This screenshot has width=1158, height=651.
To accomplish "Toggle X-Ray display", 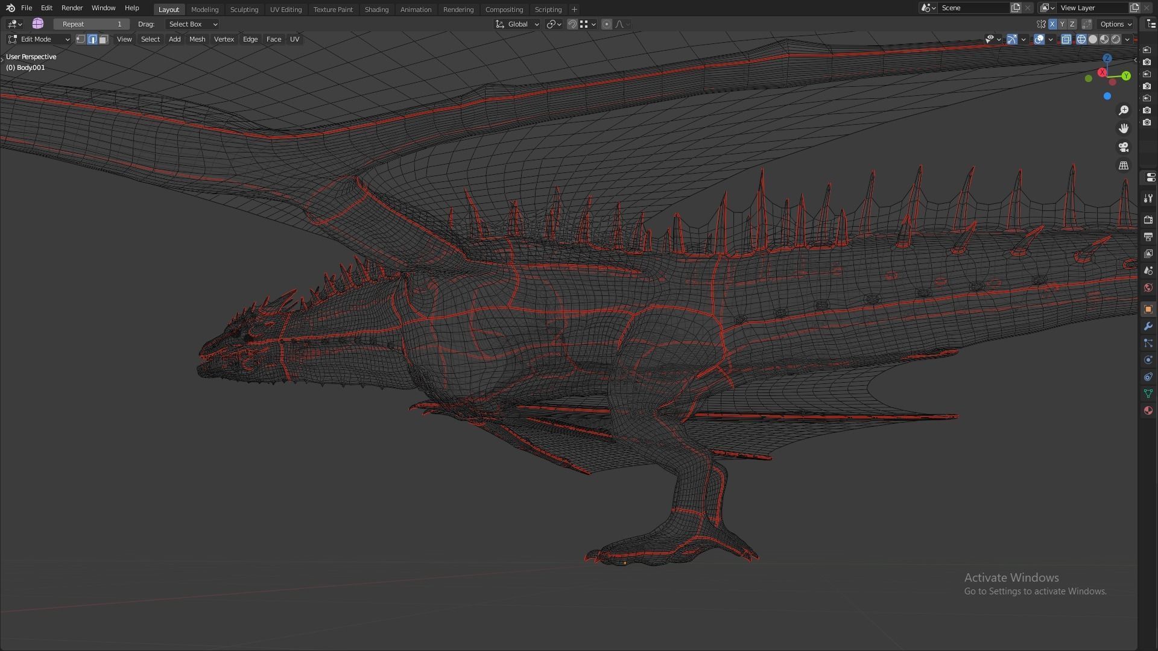I will coord(1066,39).
